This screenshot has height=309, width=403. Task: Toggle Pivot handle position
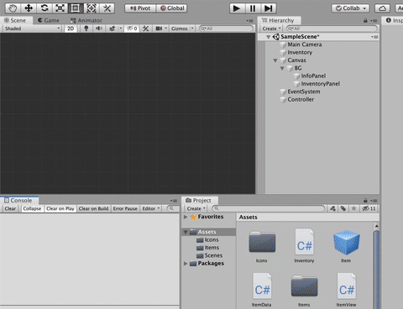pyautogui.click(x=140, y=8)
